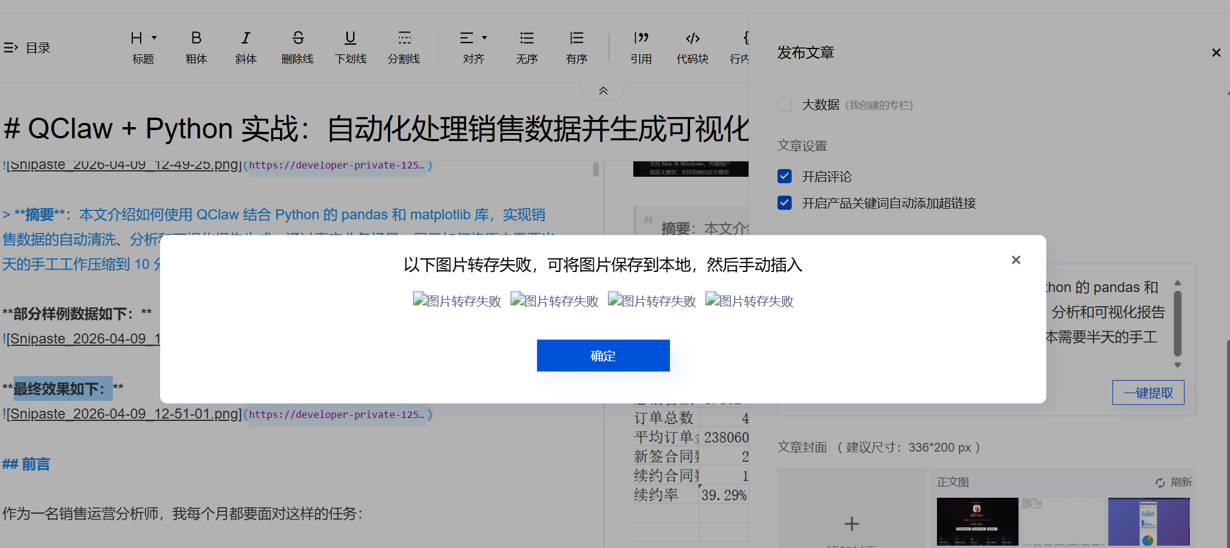
Task: Click the 作为一名销售运营分析师 paragraph
Action: click(x=183, y=513)
